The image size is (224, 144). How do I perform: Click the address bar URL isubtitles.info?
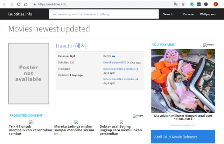tap(52, 4)
